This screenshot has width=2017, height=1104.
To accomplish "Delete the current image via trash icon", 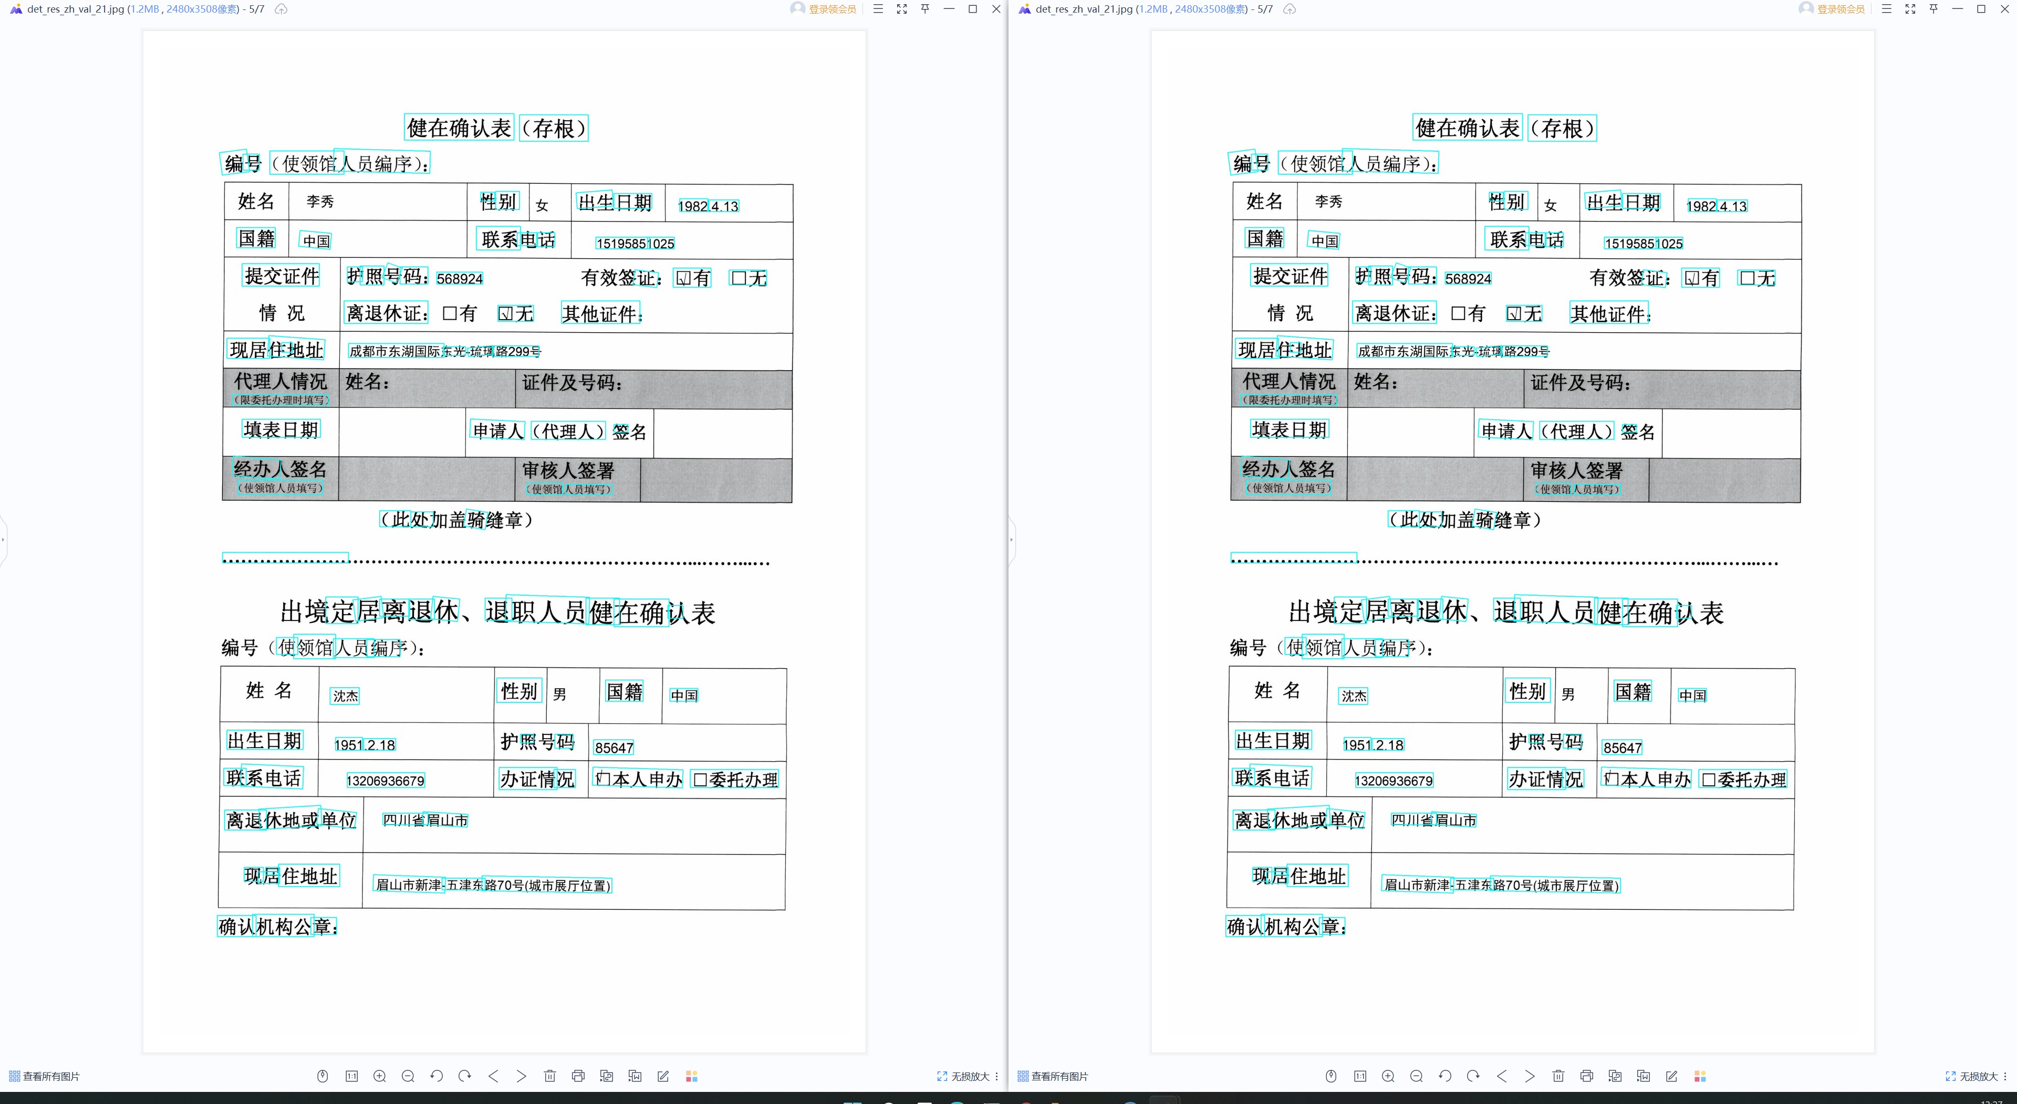I will (x=550, y=1076).
